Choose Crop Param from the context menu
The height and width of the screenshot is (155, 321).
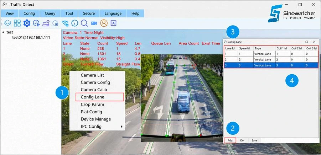click(97, 105)
